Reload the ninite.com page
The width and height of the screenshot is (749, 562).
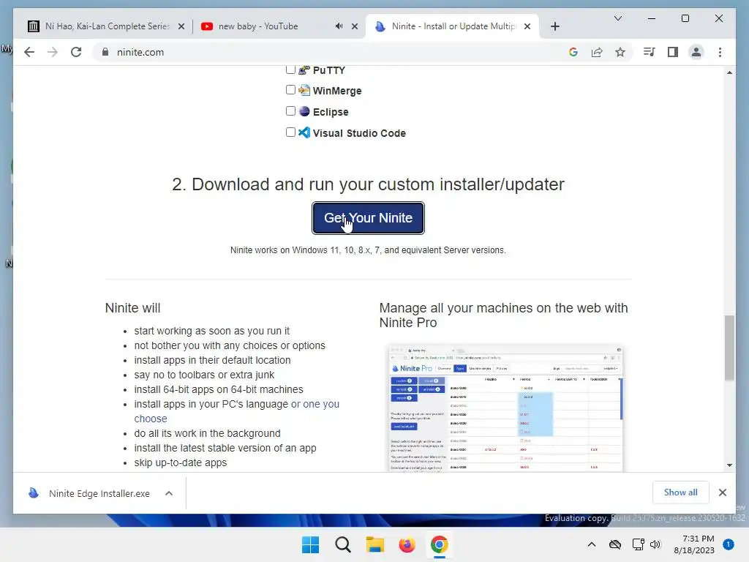[x=76, y=52]
